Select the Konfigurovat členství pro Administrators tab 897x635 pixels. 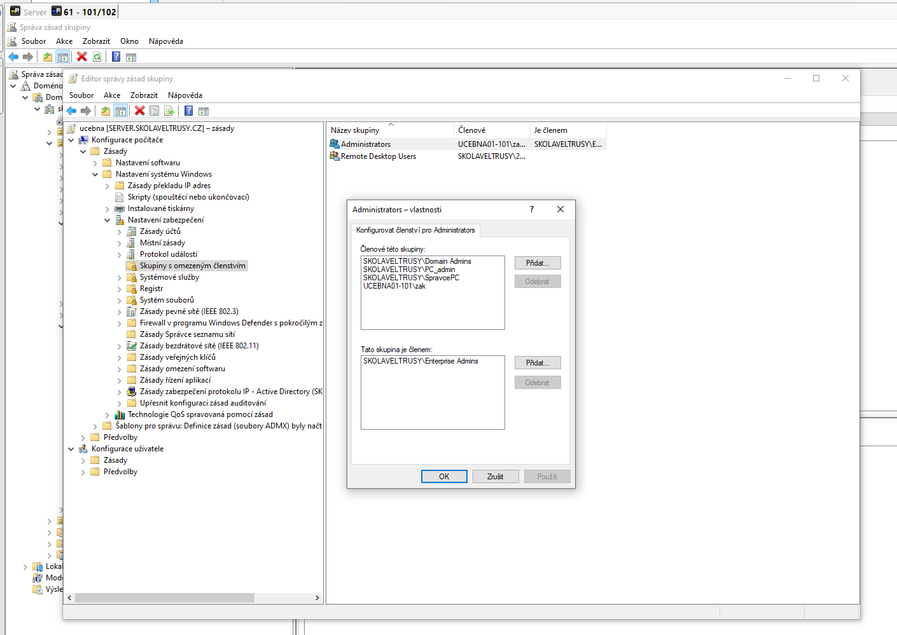tap(415, 230)
